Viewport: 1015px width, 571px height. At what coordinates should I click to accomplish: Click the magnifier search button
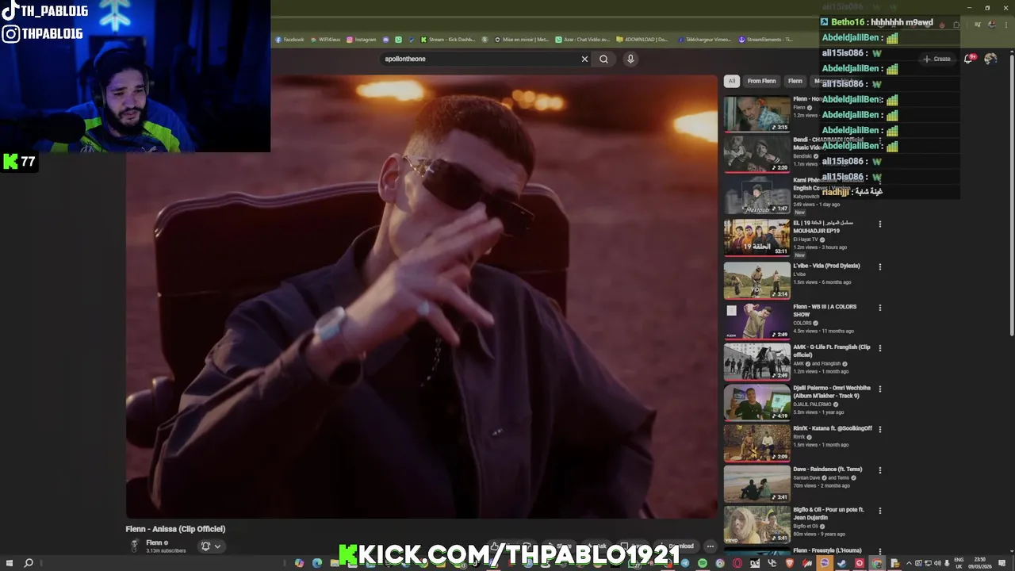tap(604, 59)
